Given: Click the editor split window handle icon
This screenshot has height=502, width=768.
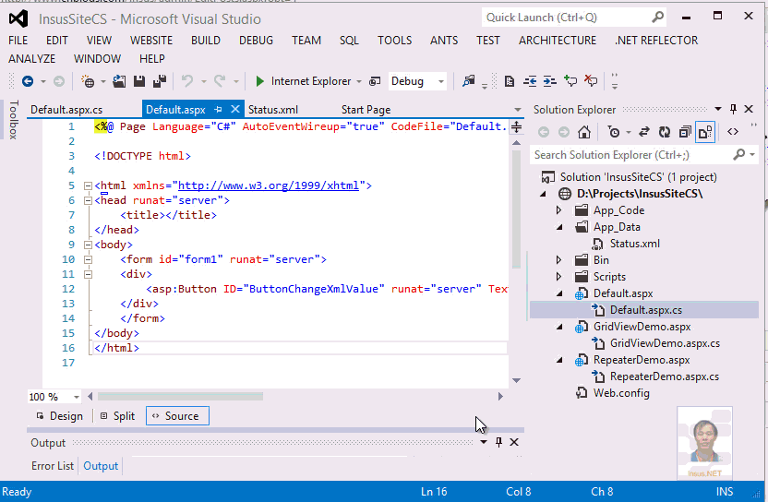Looking at the screenshot, I should (516, 126).
